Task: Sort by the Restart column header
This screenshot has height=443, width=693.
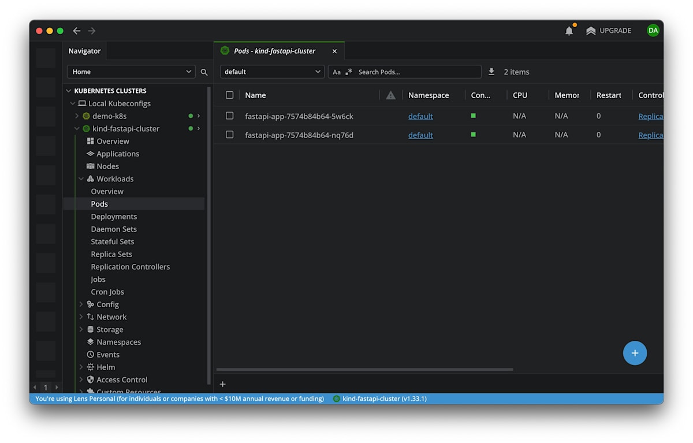Action: coord(609,95)
